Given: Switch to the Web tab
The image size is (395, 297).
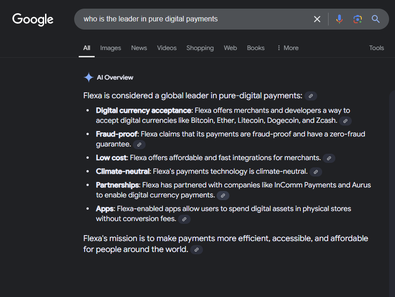Looking at the screenshot, I should [x=230, y=48].
